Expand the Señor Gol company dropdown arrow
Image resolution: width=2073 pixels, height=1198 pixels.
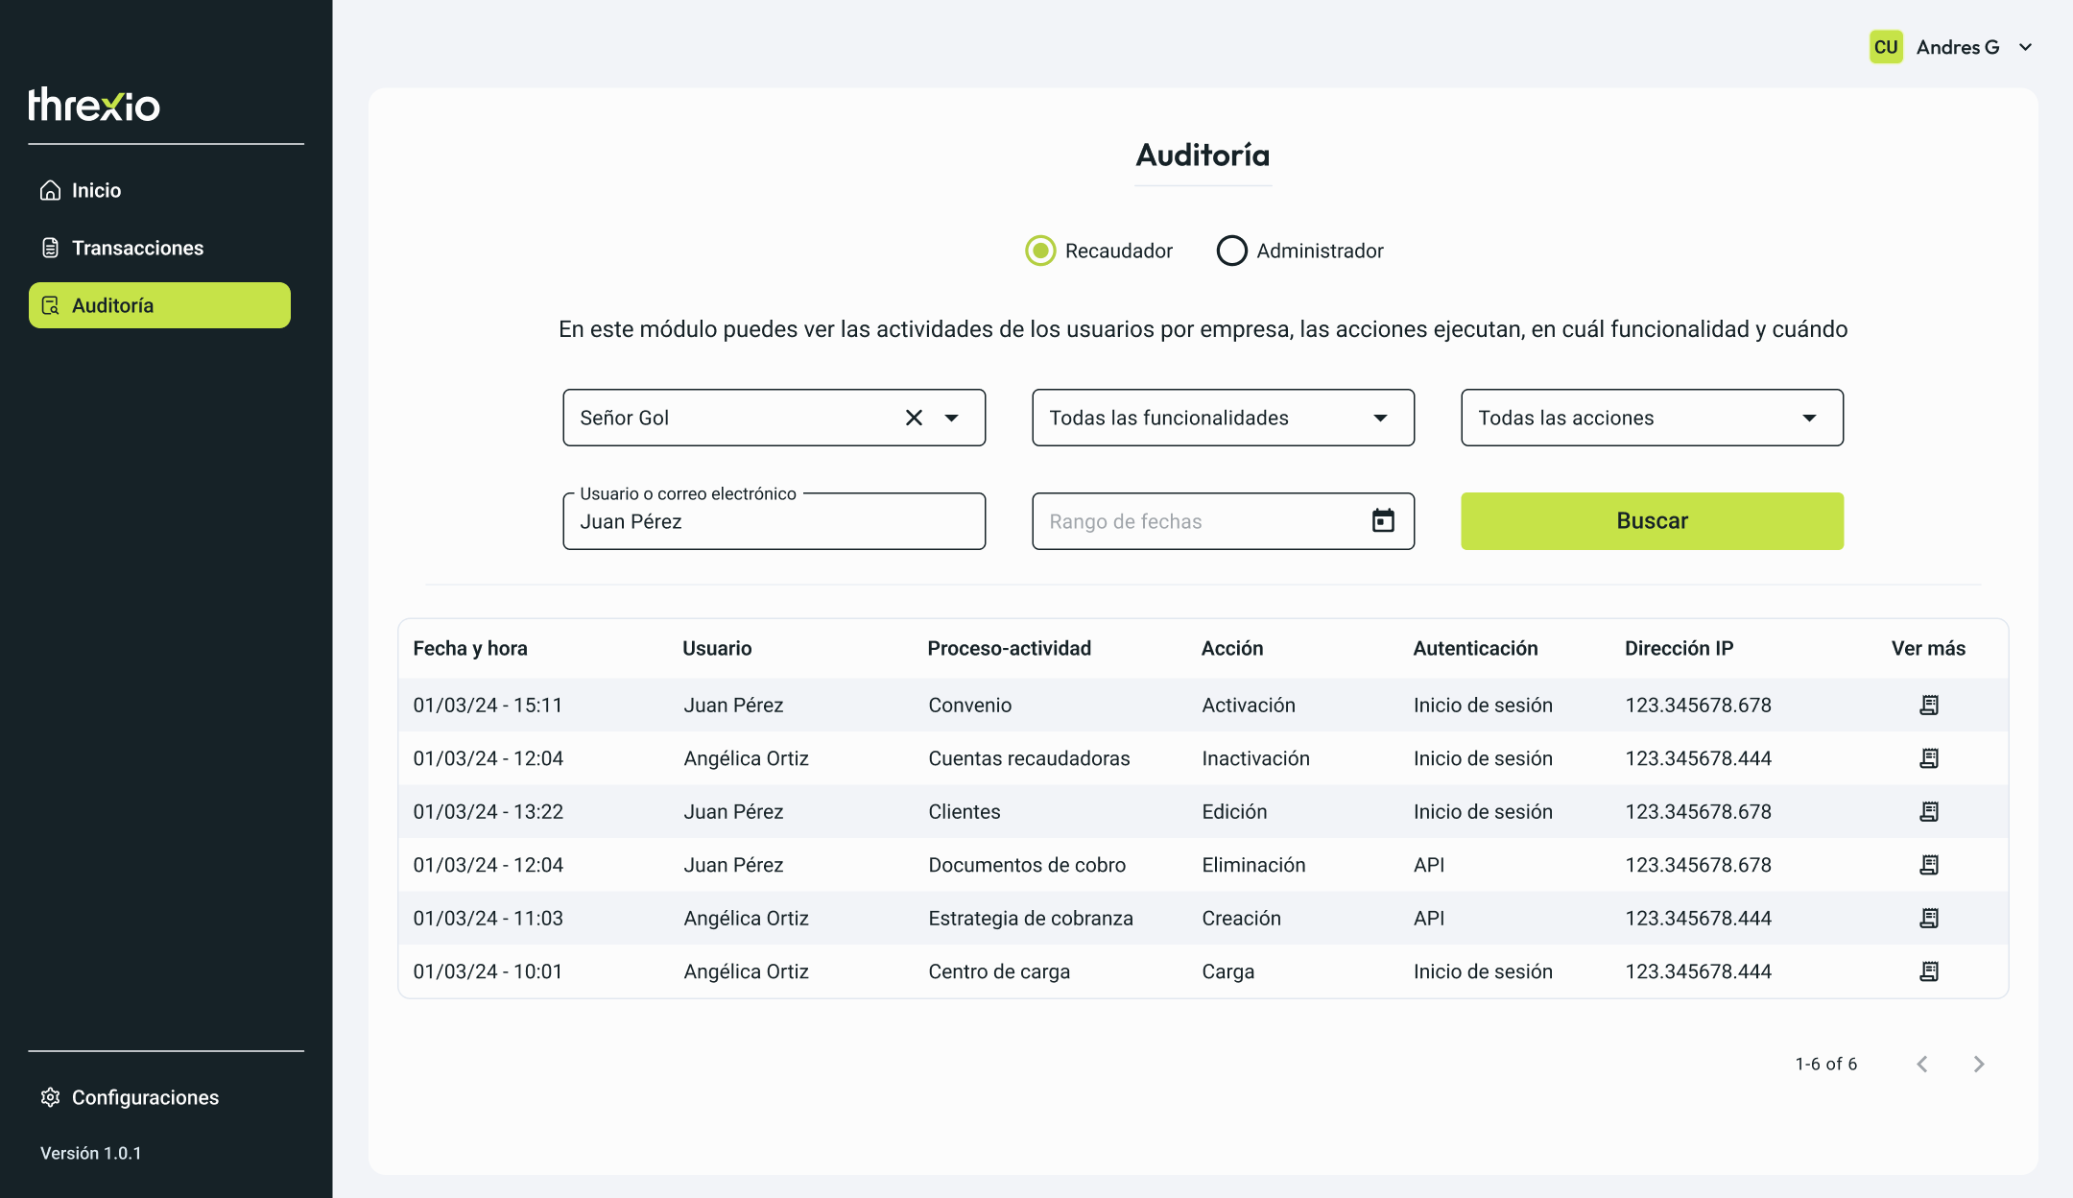click(x=952, y=418)
